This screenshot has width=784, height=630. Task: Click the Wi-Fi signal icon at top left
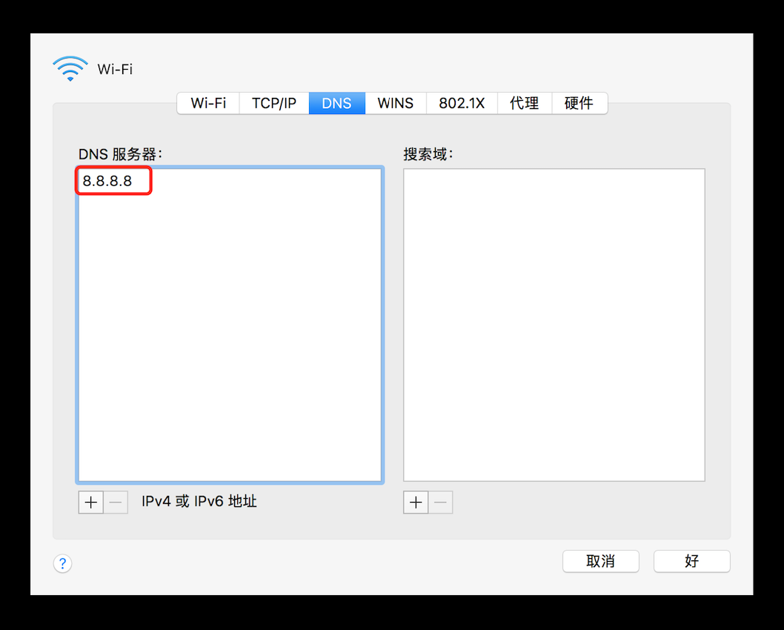70,68
